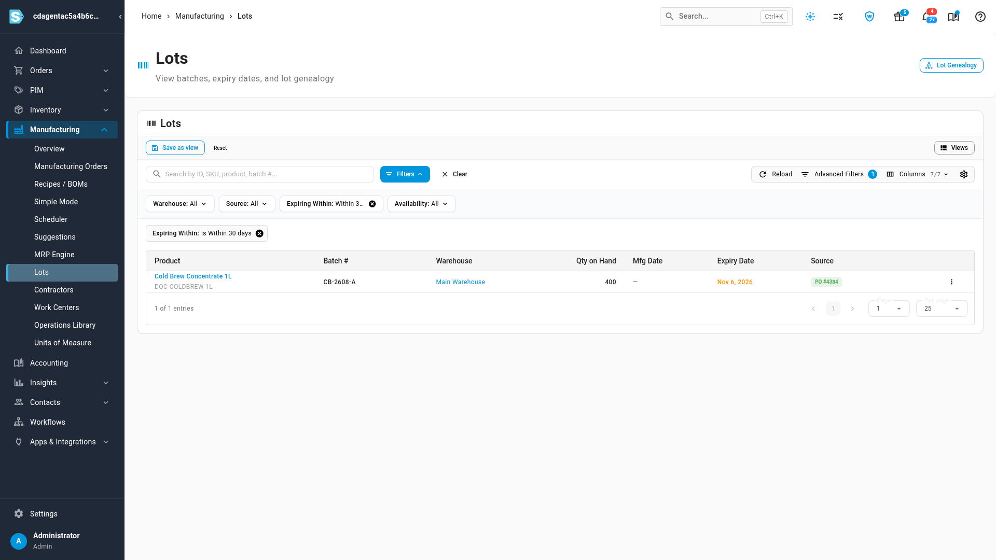Open the AI assistant sparkle icon
Screen dimensions: 996x560
810,17
